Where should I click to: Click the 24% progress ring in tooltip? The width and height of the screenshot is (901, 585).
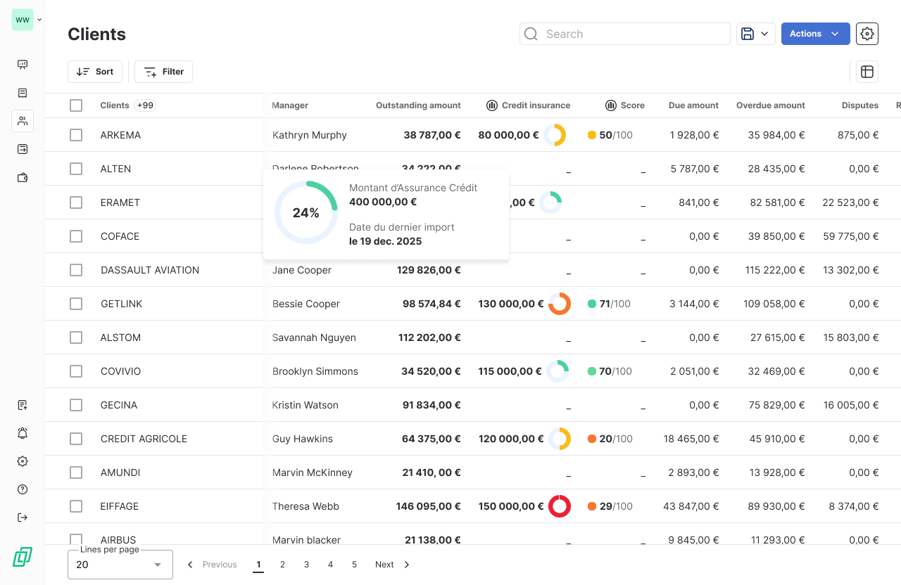coord(306,212)
